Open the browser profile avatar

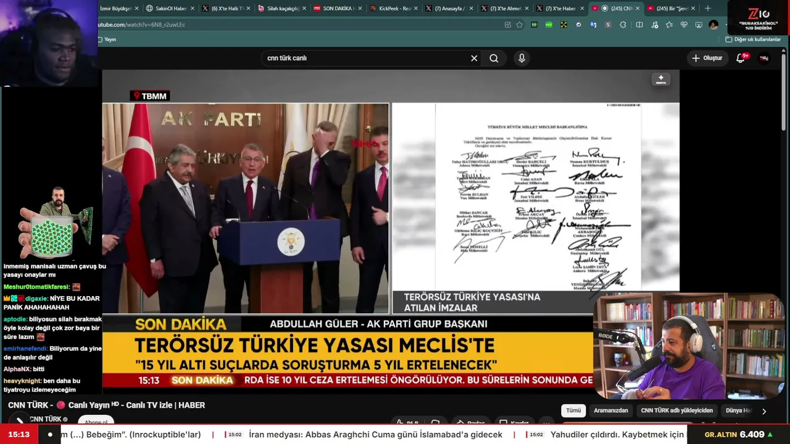click(x=713, y=25)
